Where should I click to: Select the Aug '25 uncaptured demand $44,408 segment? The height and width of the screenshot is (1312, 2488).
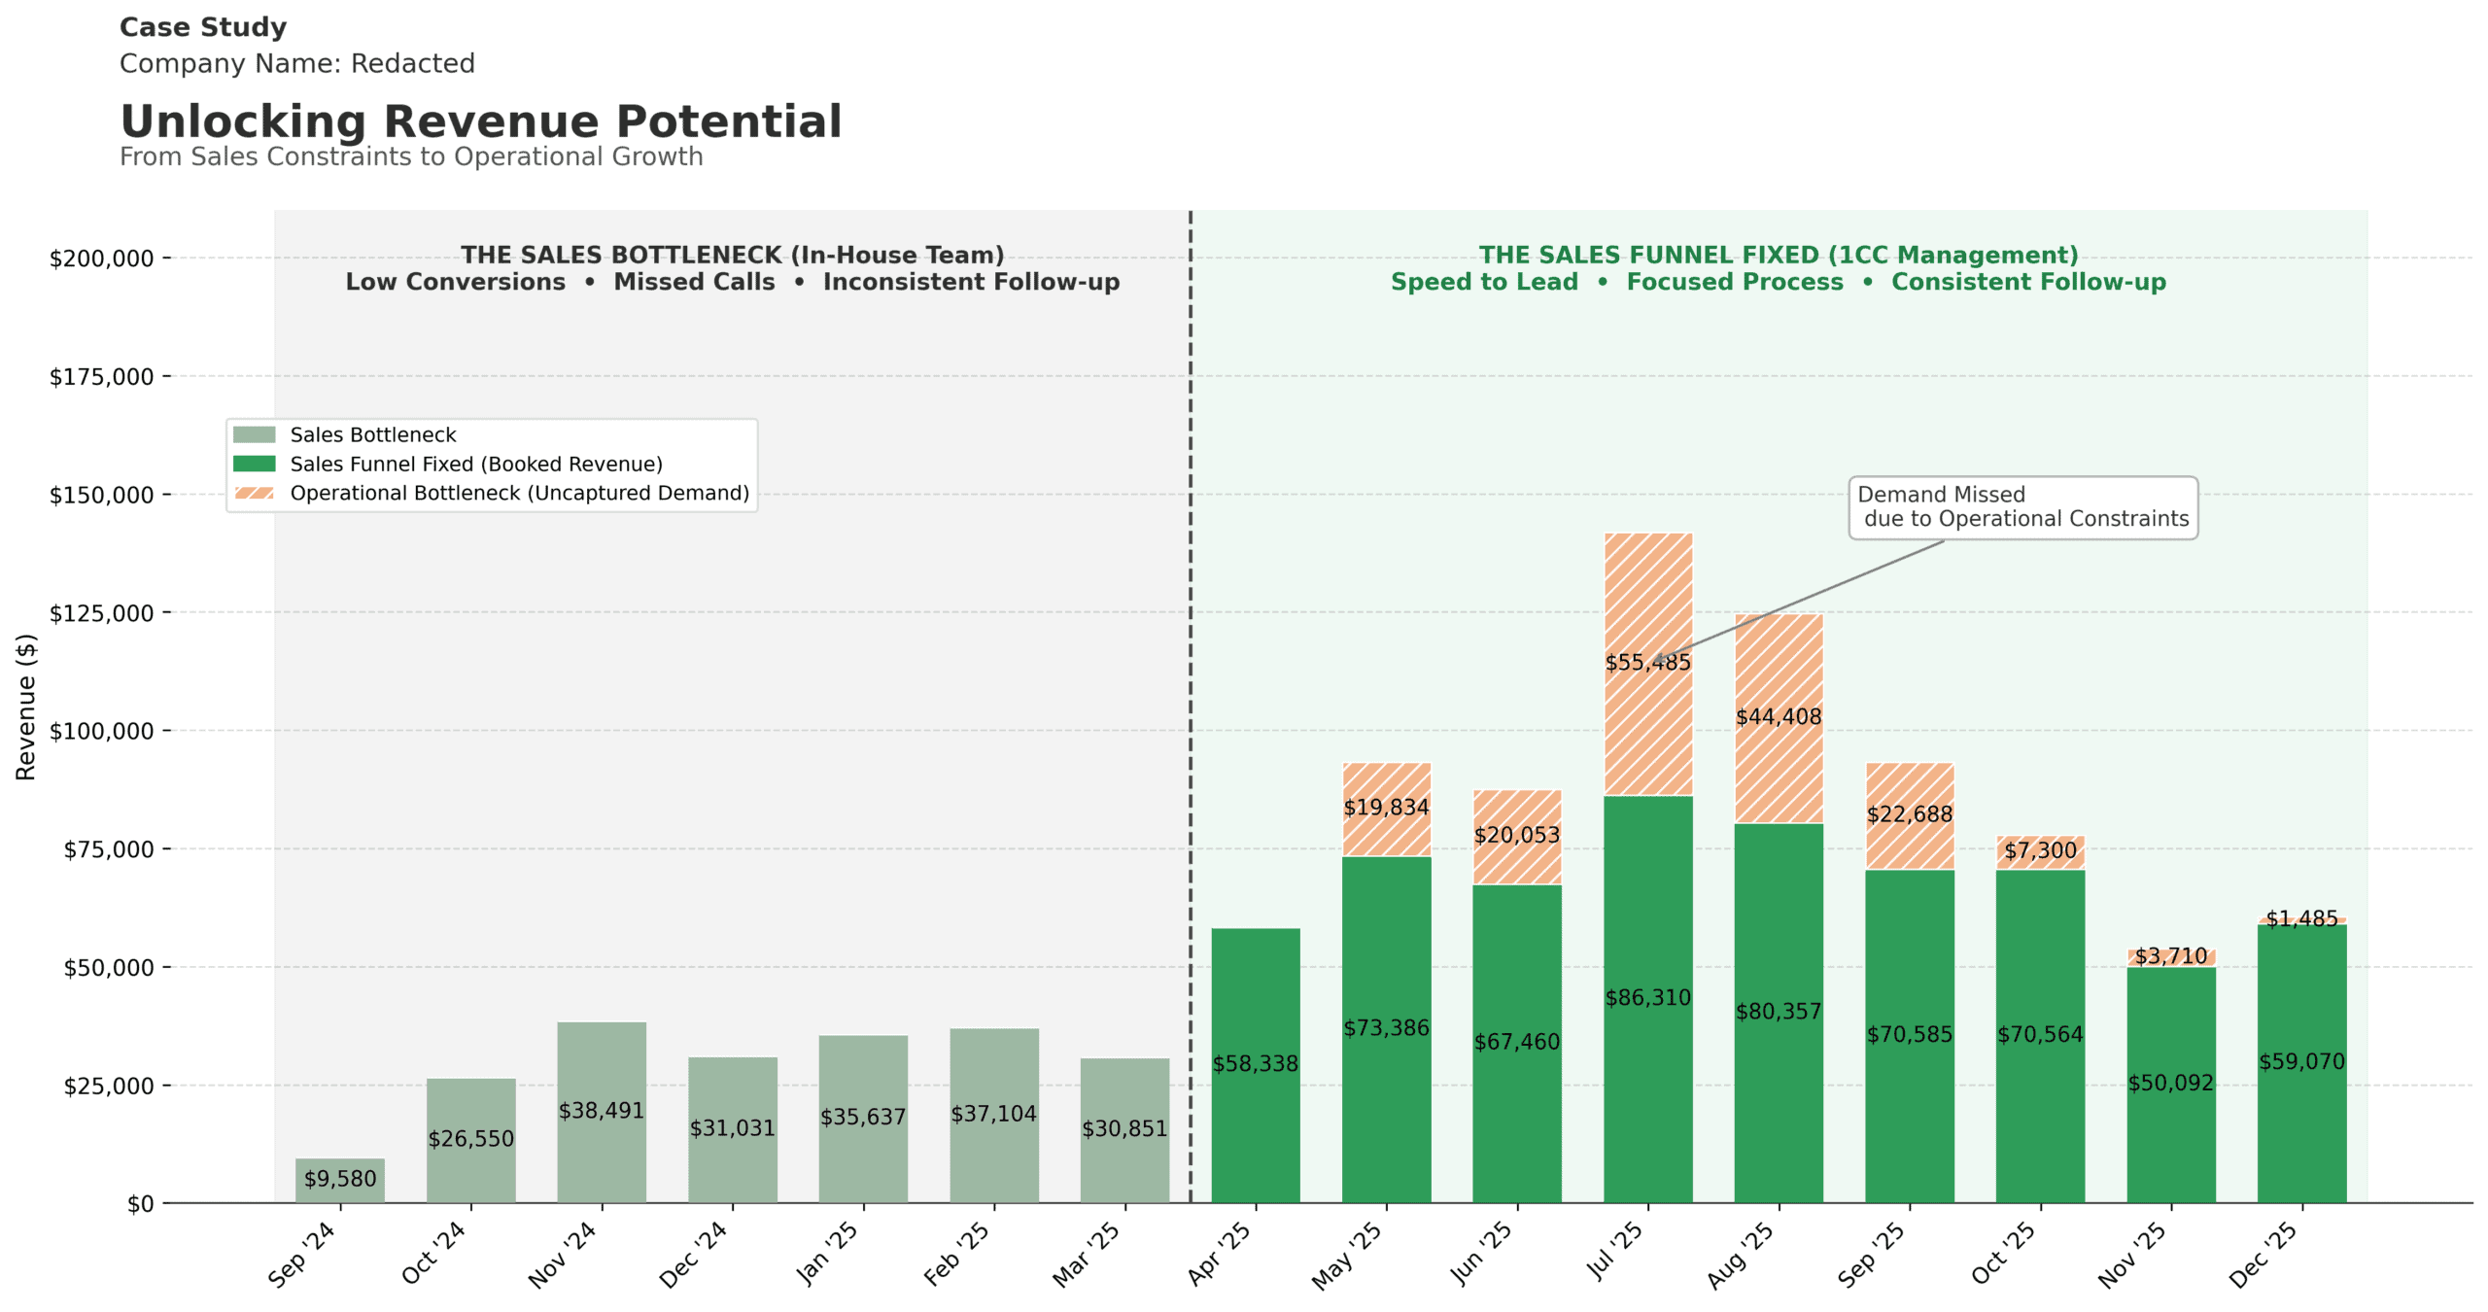pyautogui.click(x=1779, y=718)
